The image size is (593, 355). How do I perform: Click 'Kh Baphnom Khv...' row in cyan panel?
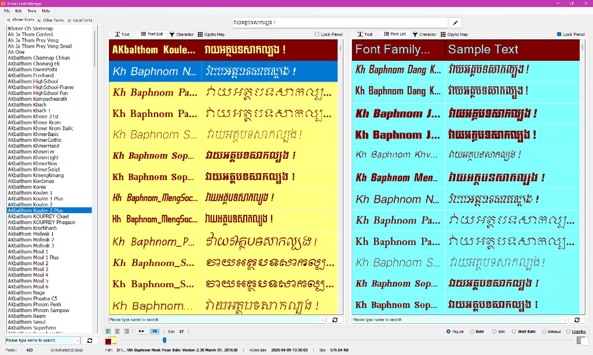pos(466,155)
